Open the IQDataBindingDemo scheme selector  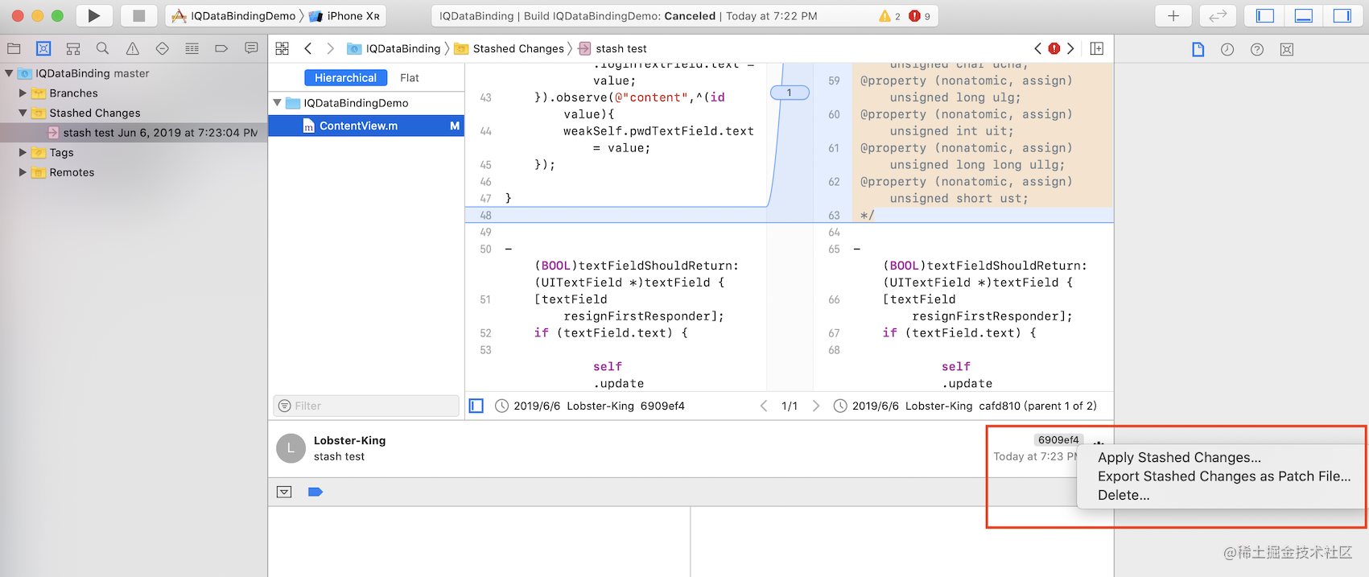click(x=234, y=16)
